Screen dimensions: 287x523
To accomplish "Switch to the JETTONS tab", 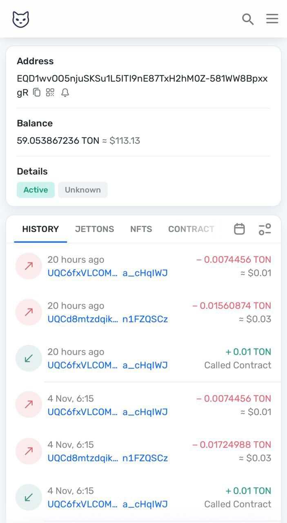I will (x=94, y=229).
